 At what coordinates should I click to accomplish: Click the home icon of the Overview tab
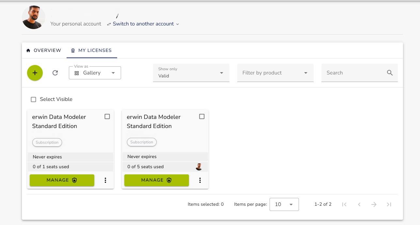pyautogui.click(x=28, y=50)
